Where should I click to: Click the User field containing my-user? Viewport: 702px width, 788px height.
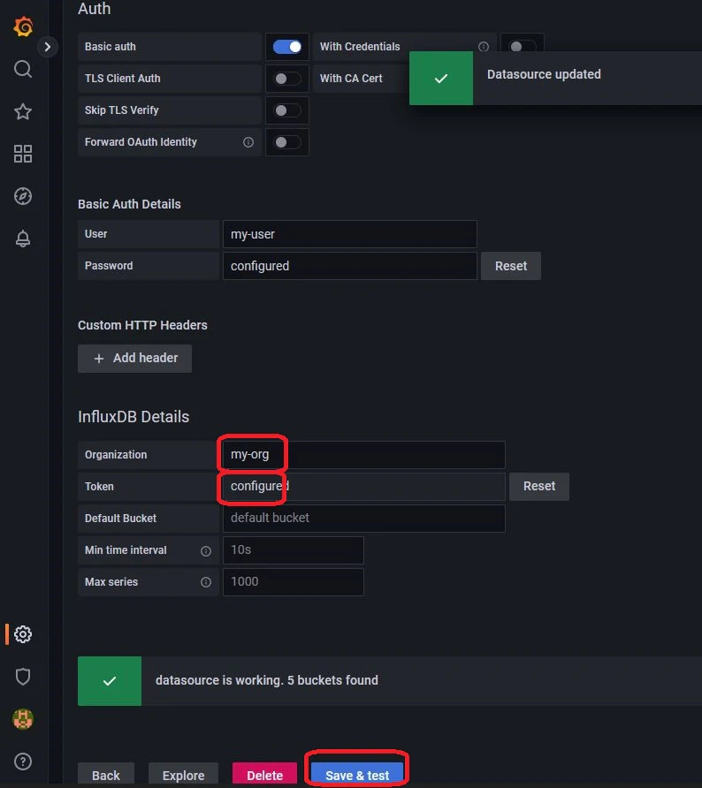(350, 234)
